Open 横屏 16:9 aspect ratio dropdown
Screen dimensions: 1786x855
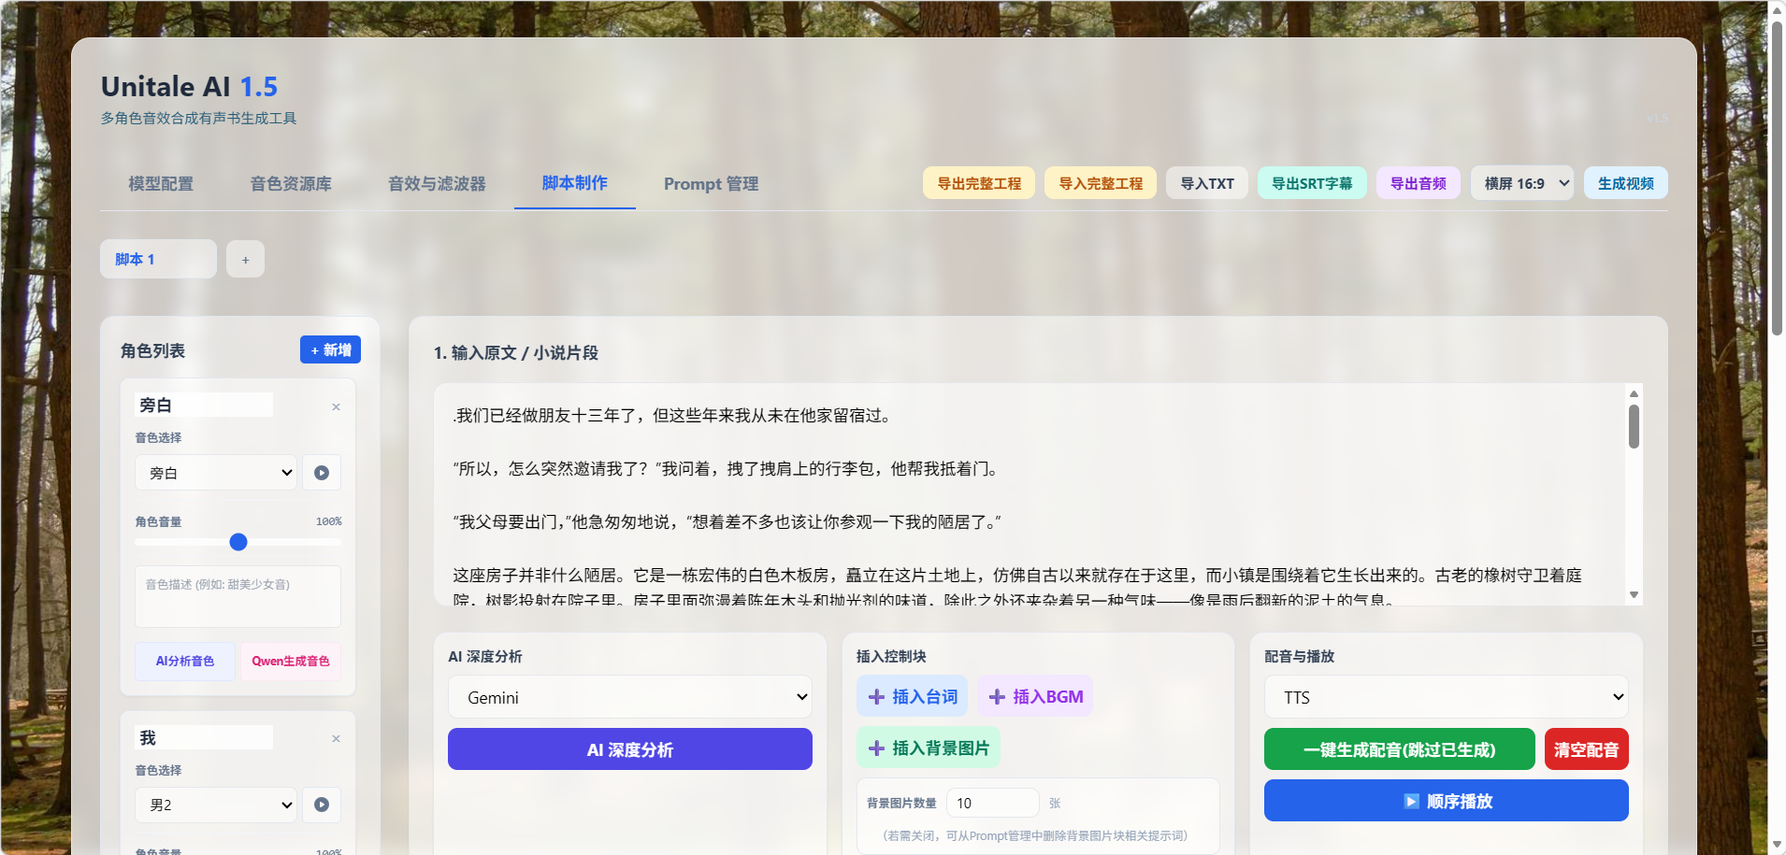[x=1522, y=183]
